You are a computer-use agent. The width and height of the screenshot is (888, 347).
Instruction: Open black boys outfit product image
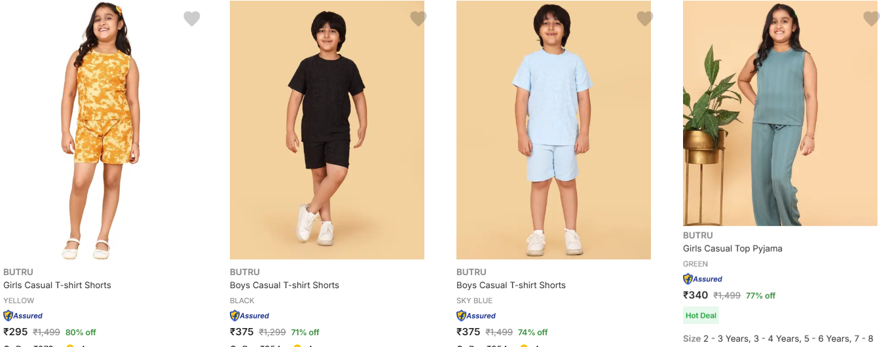(327, 131)
